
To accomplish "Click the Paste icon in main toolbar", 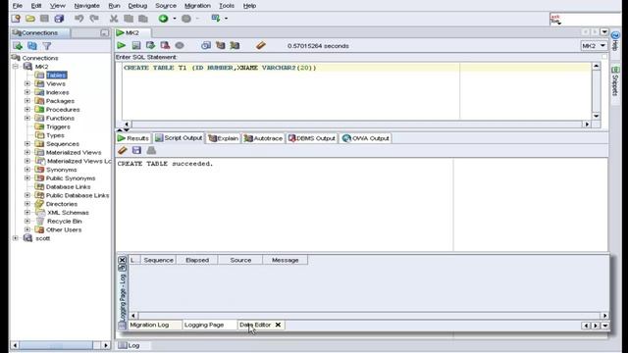I will [143, 19].
